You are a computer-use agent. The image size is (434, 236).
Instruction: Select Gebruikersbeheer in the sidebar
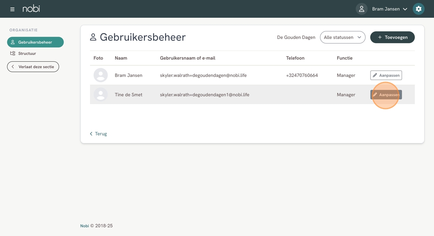coord(35,42)
